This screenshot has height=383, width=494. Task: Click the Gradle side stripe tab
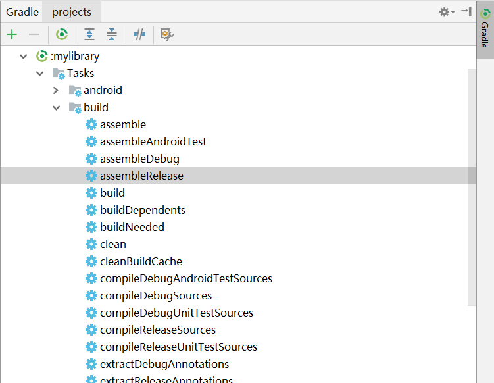click(485, 30)
